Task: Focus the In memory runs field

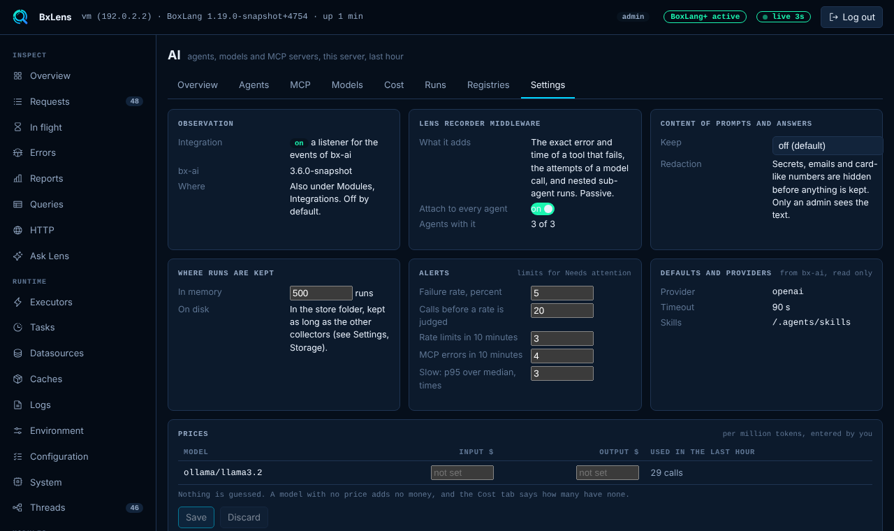Action: [x=321, y=293]
